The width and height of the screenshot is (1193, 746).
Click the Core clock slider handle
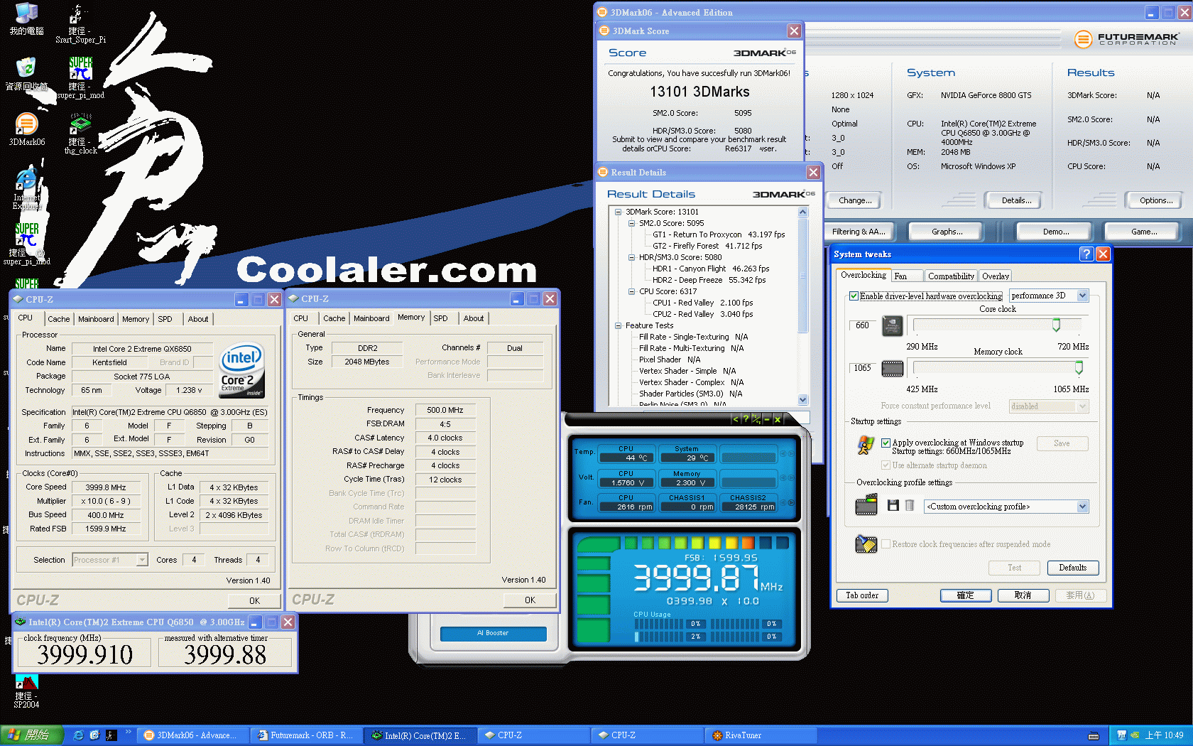[1056, 325]
